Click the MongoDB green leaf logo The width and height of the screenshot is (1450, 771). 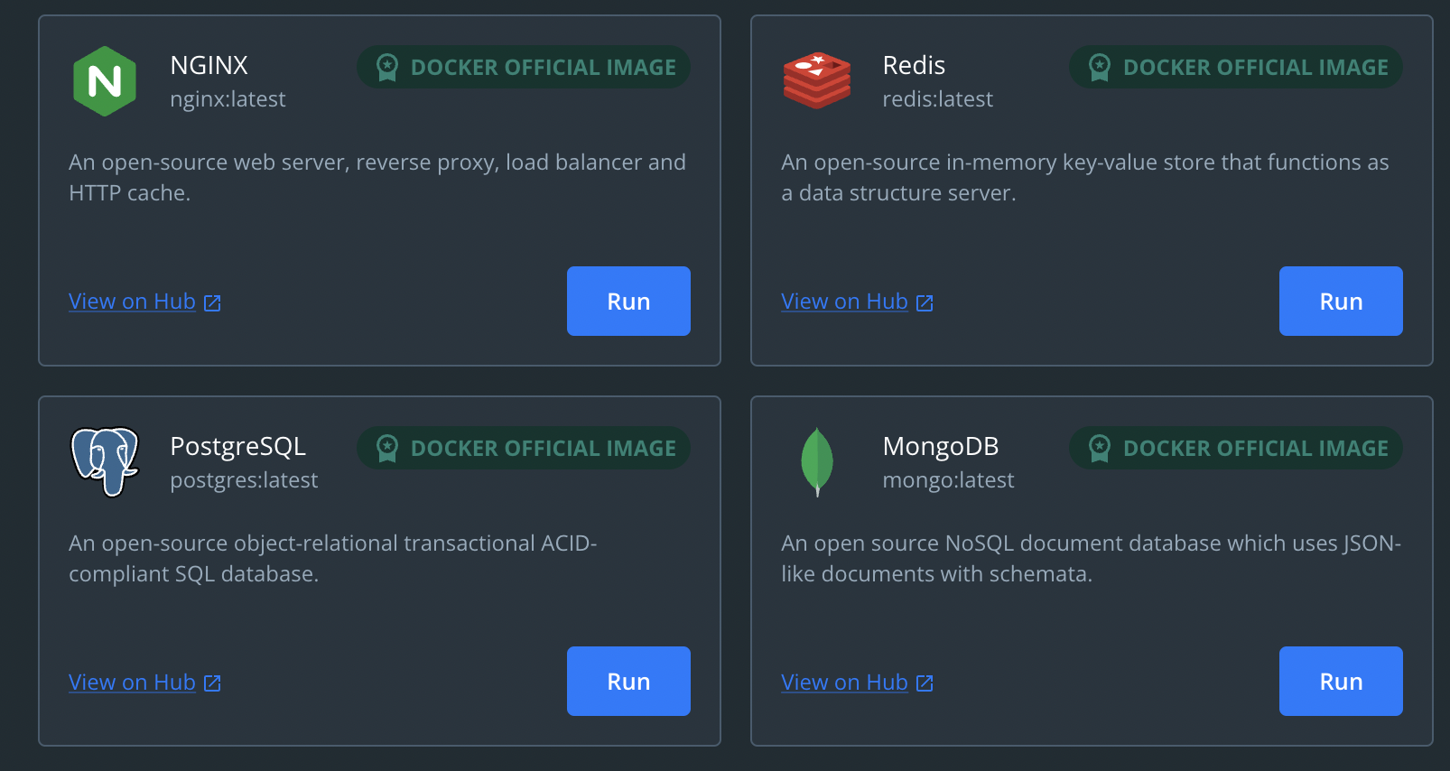coord(817,462)
